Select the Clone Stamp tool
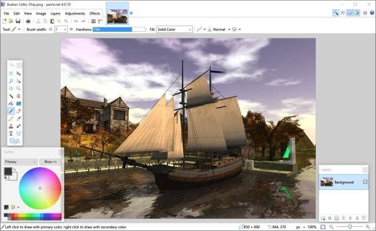This screenshot has height=231, width=376. pos(11,126)
